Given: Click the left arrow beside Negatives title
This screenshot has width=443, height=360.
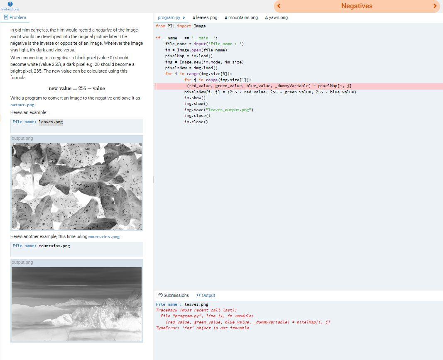Looking at the screenshot, I should click(279, 6).
